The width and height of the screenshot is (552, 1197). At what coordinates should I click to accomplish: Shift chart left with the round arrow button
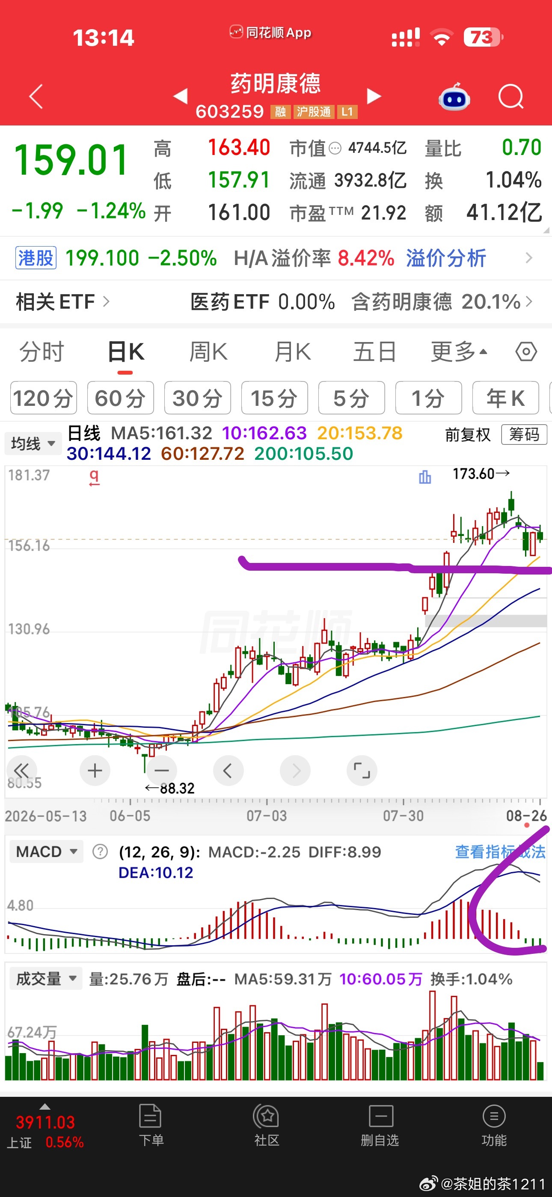coord(228,771)
